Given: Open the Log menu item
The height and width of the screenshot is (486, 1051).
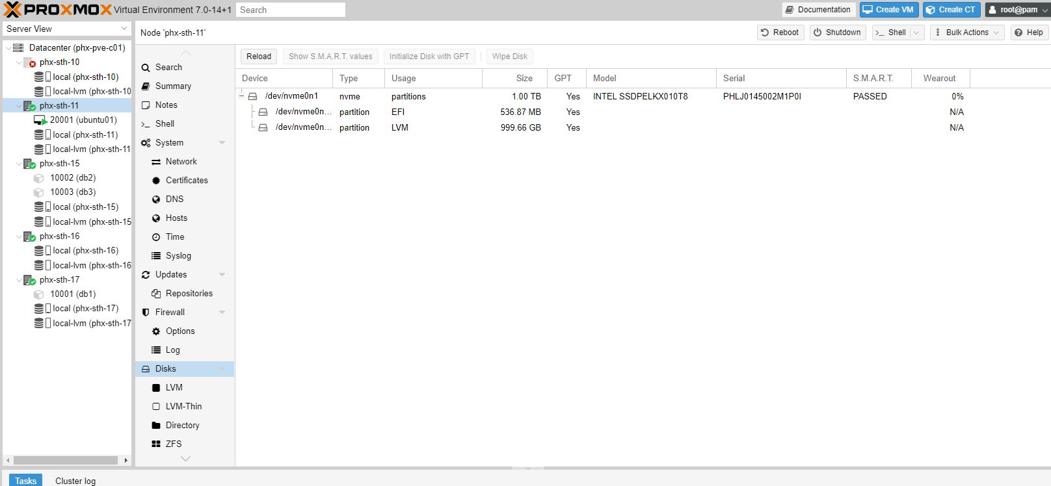Looking at the screenshot, I should tap(184, 350).
